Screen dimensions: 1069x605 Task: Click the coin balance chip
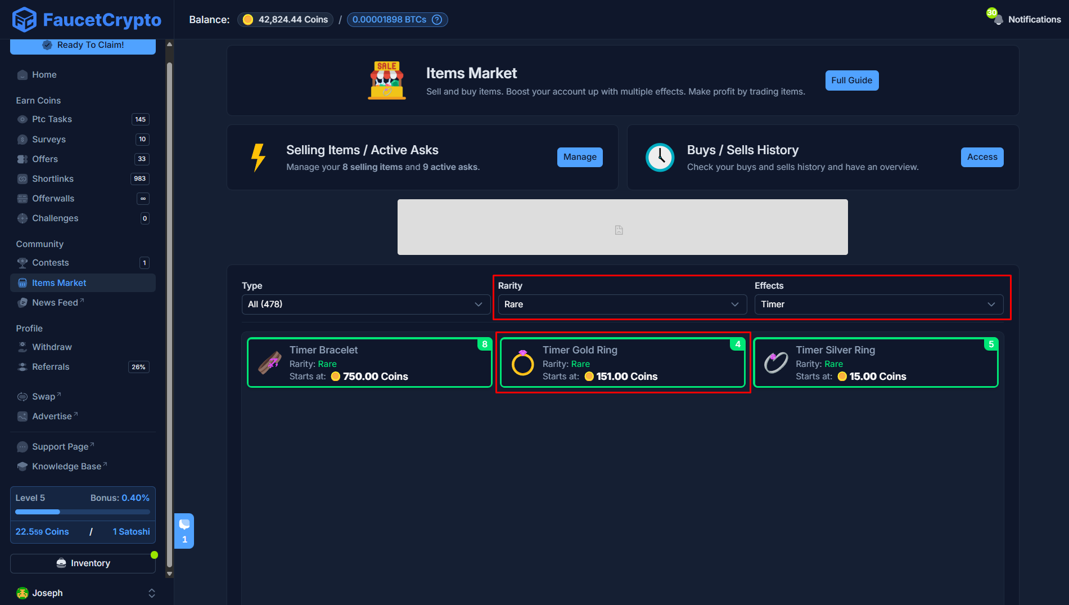[x=285, y=19]
